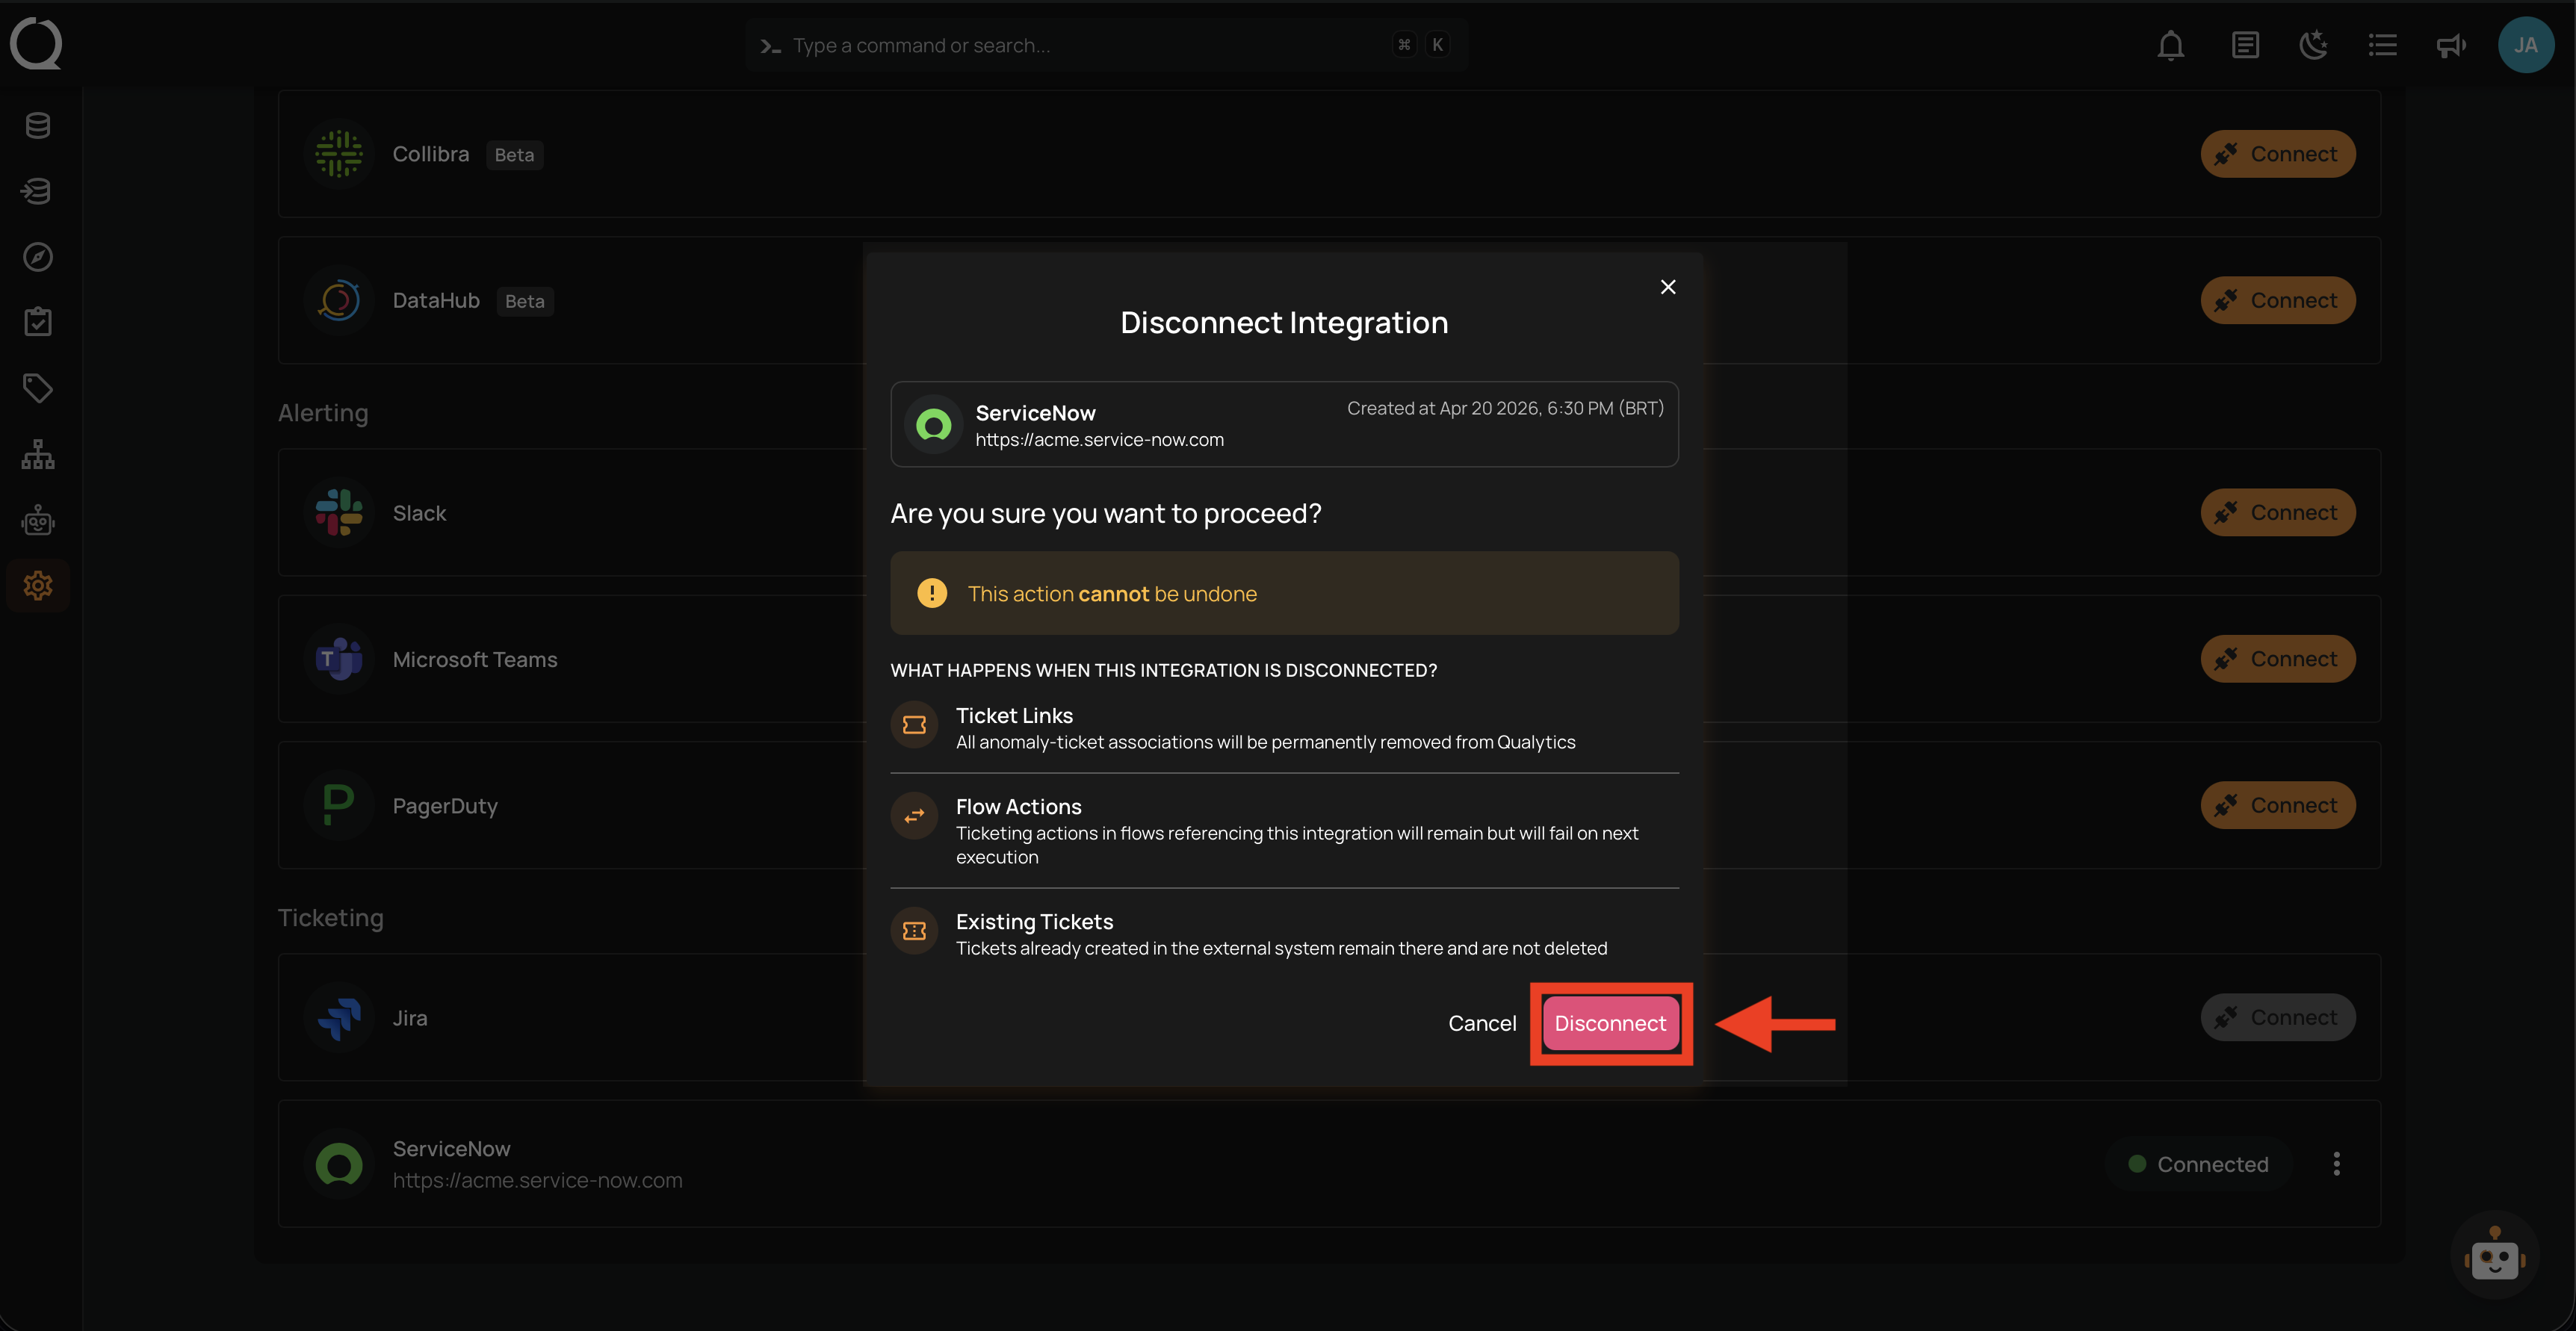Click the dialog URL https://acme.service-now.com
Image resolution: width=2576 pixels, height=1331 pixels.
click(1099, 440)
